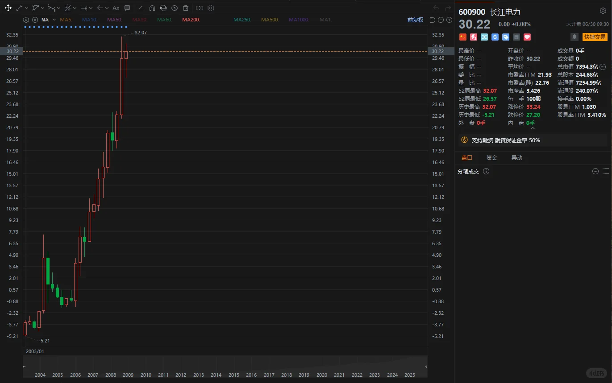Select the range measurement tool

coord(83,8)
